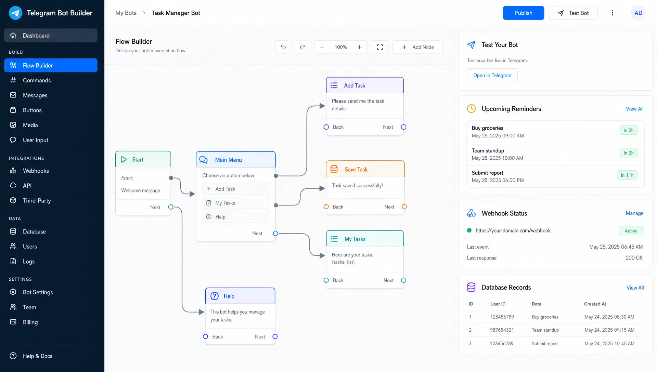Toggle fullscreen canvas view
Viewport: 657px width, 372px height.
[x=380, y=47]
